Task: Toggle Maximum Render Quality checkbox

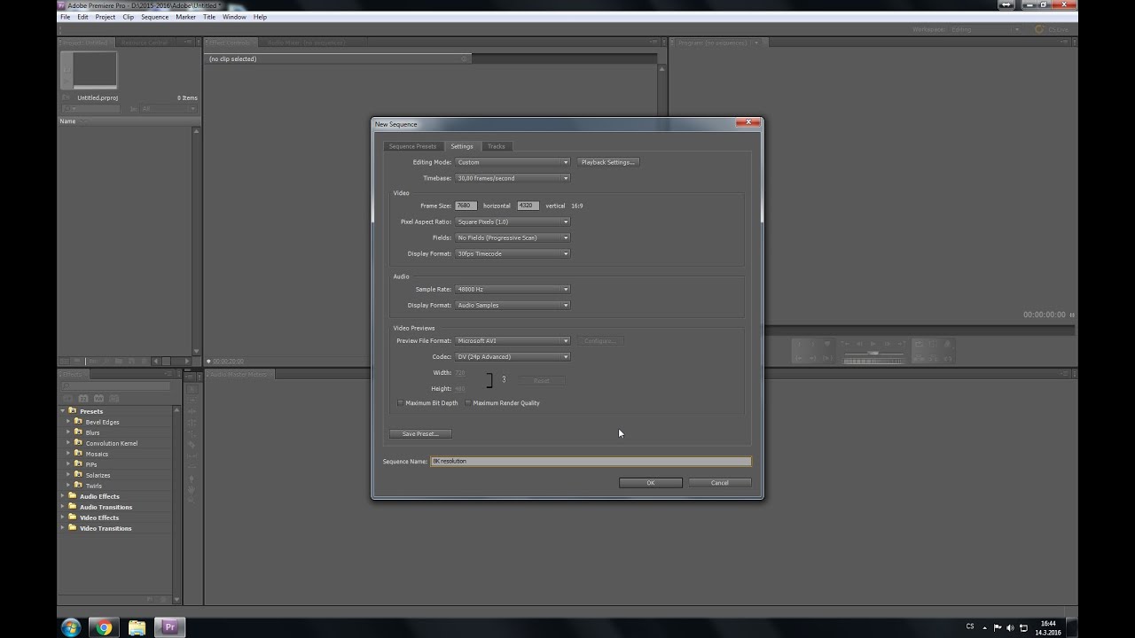Action: (x=468, y=403)
